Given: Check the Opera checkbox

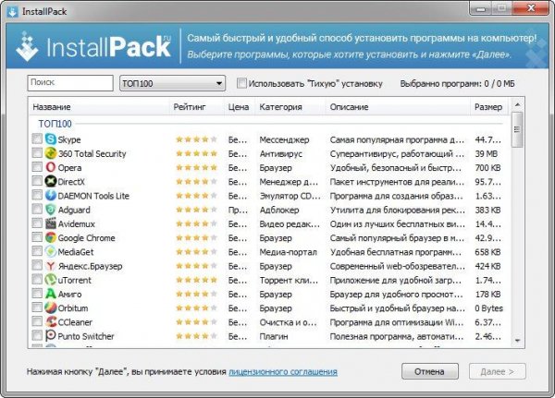Looking at the screenshot, I should pos(37,166).
